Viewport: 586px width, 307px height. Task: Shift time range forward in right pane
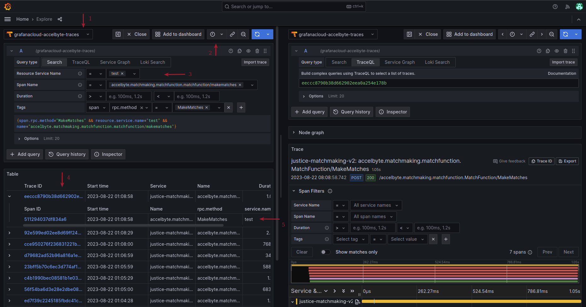point(542,34)
